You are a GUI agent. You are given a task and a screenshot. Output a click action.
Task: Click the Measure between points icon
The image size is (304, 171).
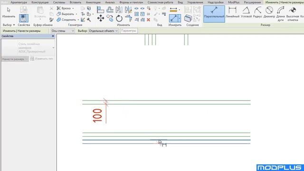[x=173, y=9]
